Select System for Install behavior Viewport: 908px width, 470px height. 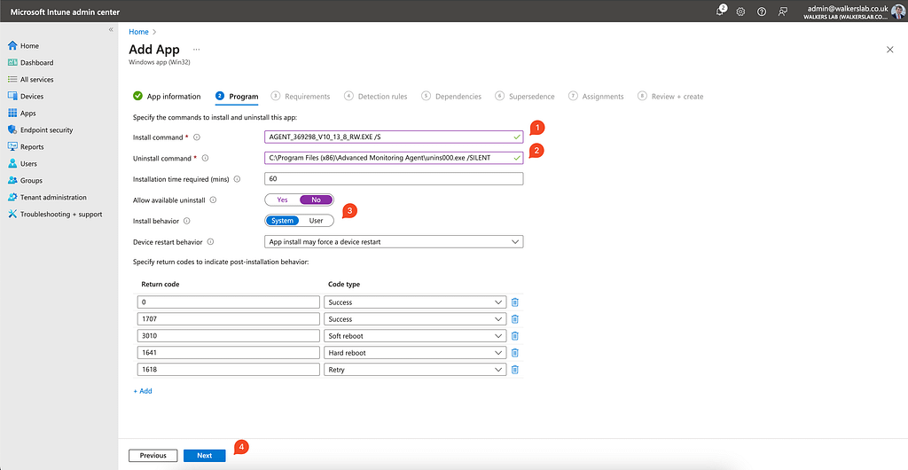pyautogui.click(x=282, y=221)
